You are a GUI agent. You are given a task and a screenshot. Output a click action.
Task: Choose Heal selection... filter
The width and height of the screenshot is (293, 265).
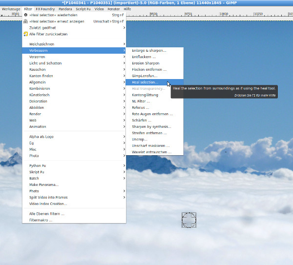pos(154,82)
